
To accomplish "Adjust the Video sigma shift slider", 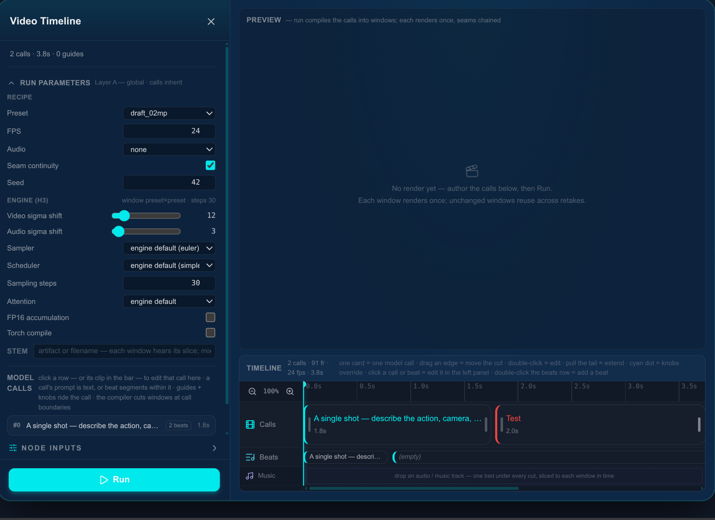I will point(146,215).
